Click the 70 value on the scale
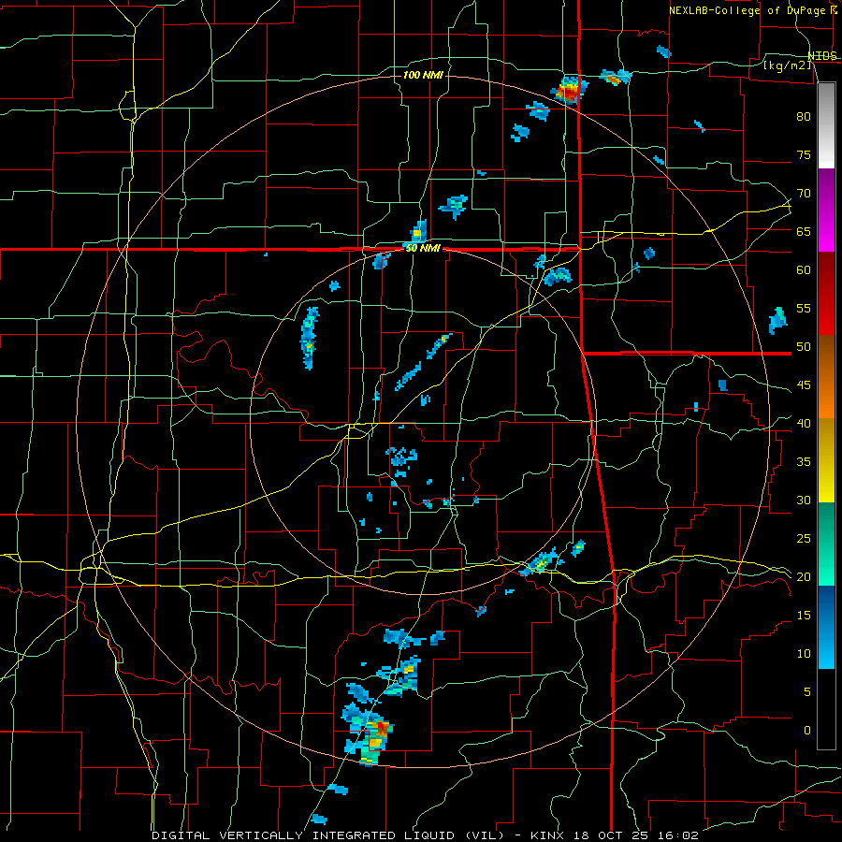Viewport: 842px width, 842px height. click(x=804, y=194)
